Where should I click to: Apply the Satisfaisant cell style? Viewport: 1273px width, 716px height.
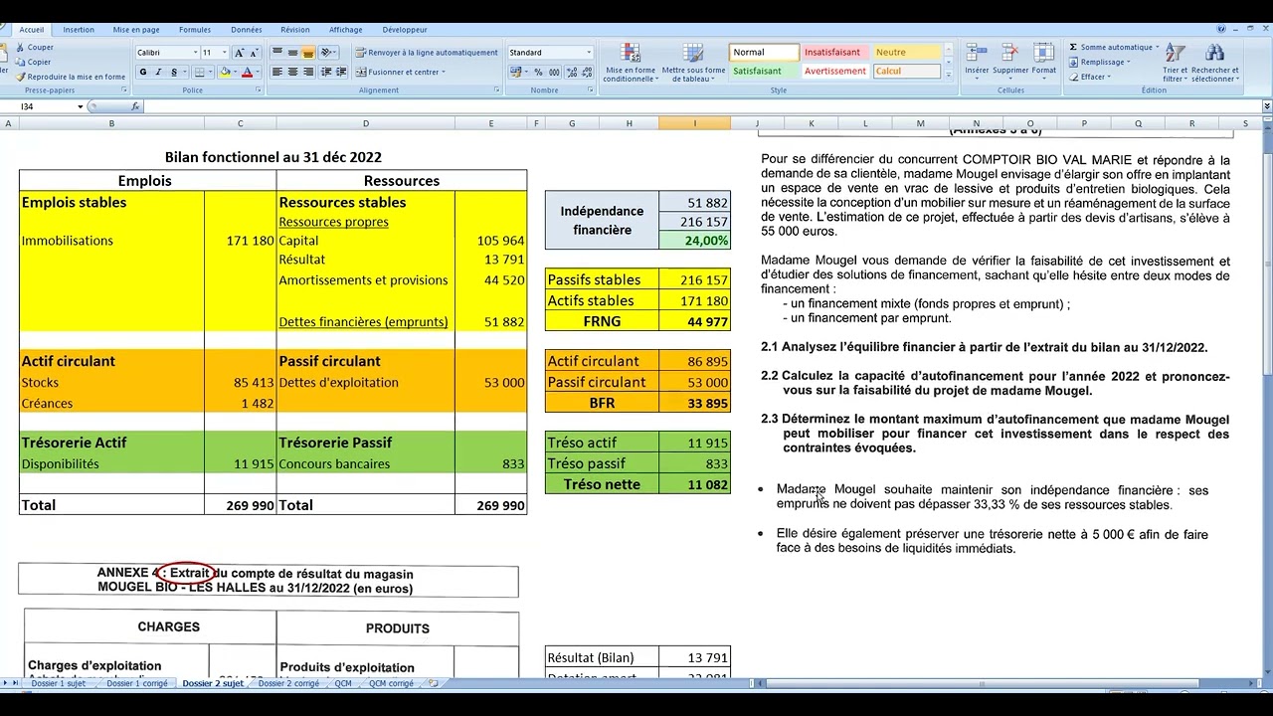point(764,72)
